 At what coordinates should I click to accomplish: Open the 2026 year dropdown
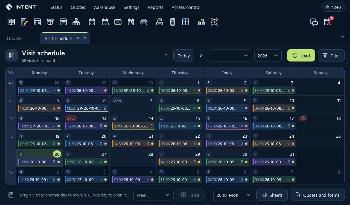pos(268,55)
